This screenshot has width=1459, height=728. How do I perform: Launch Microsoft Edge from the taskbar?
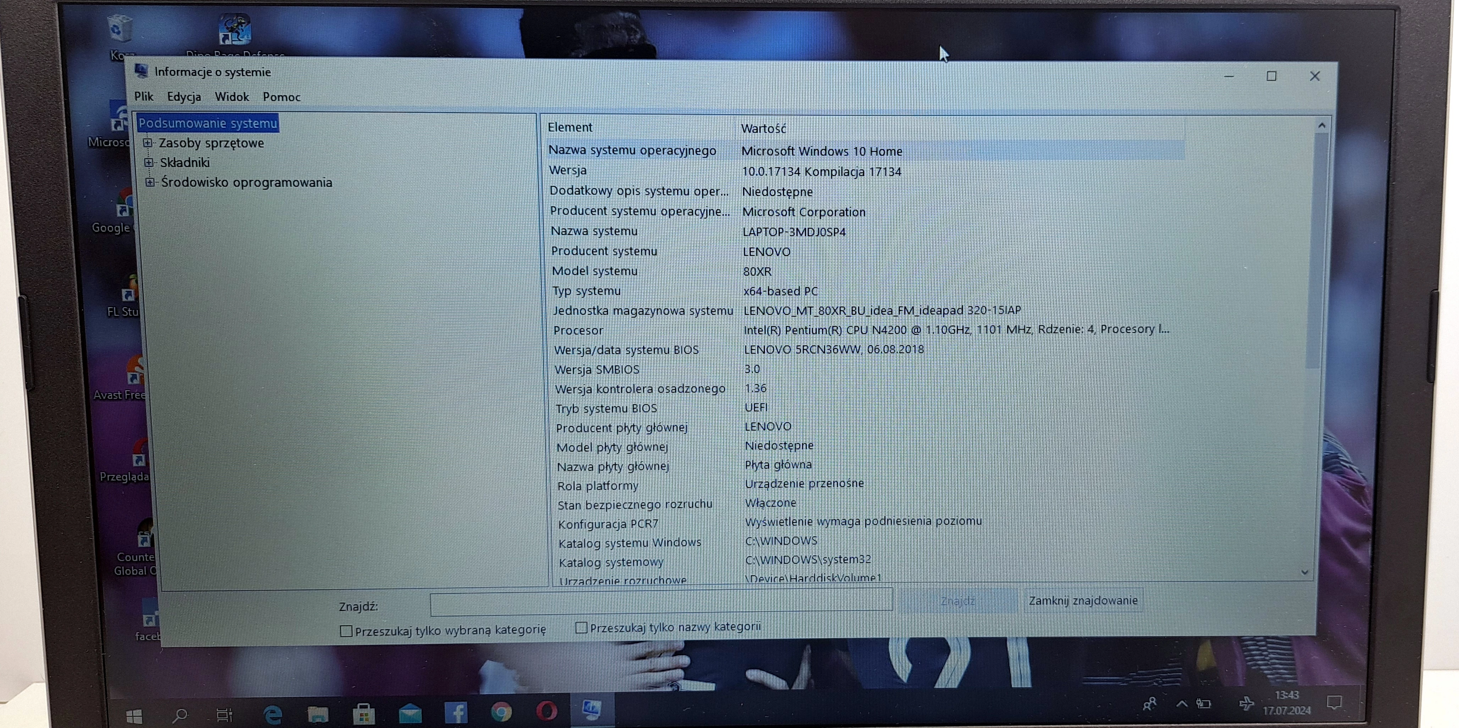[x=272, y=715]
